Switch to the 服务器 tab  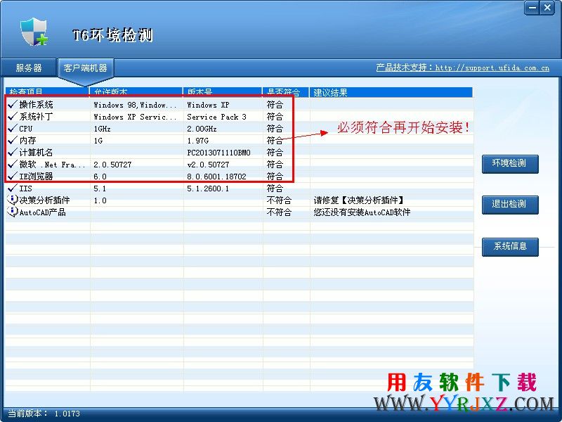(29, 68)
